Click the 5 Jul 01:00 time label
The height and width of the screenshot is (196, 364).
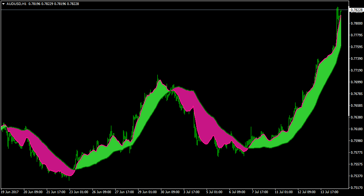(214, 192)
